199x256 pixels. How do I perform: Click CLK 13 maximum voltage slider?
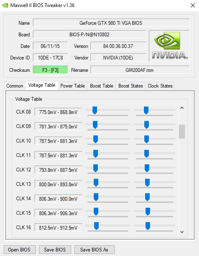155,183
